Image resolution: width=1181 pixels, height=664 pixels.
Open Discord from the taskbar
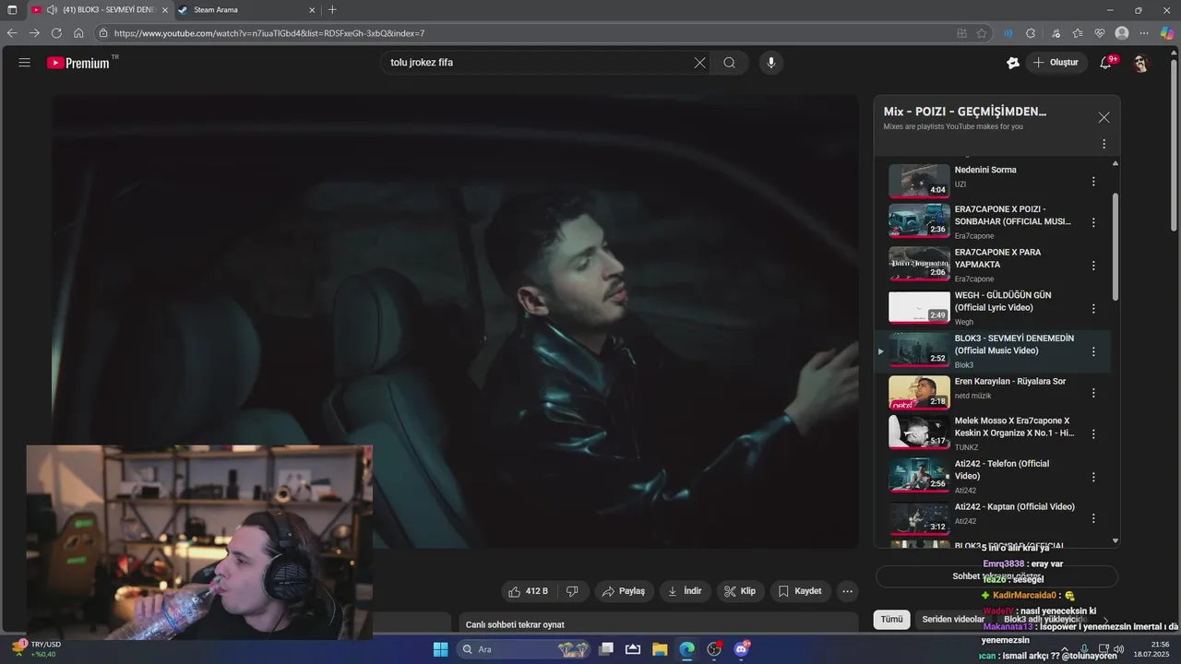pos(741,649)
